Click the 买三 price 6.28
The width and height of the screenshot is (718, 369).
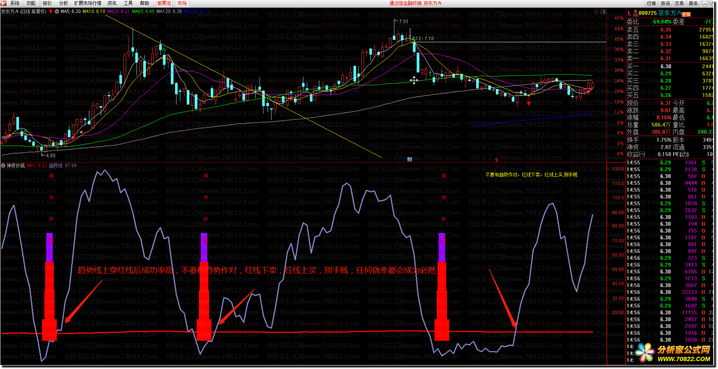pos(666,80)
